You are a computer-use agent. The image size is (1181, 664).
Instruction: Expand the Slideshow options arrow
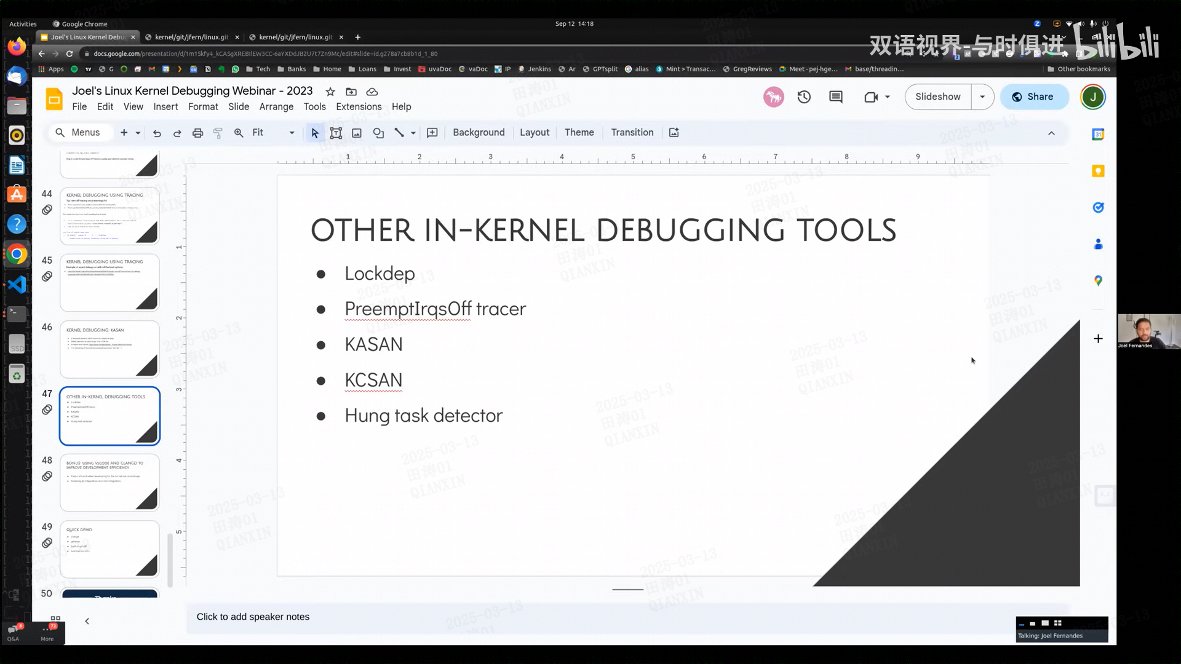(982, 97)
